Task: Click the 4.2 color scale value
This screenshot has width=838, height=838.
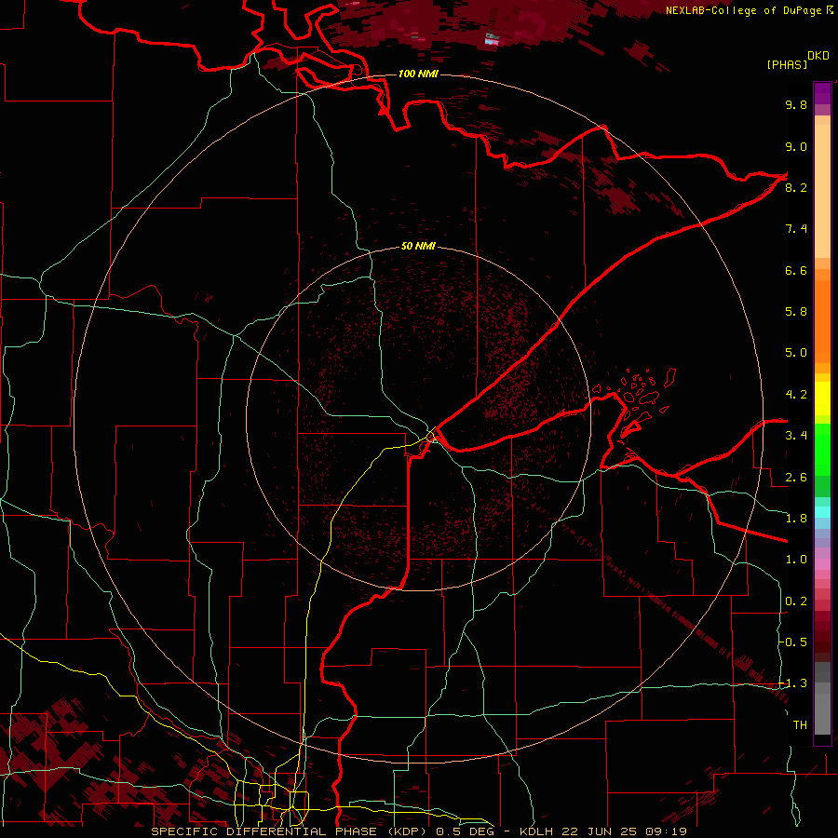Action: pyautogui.click(x=796, y=395)
